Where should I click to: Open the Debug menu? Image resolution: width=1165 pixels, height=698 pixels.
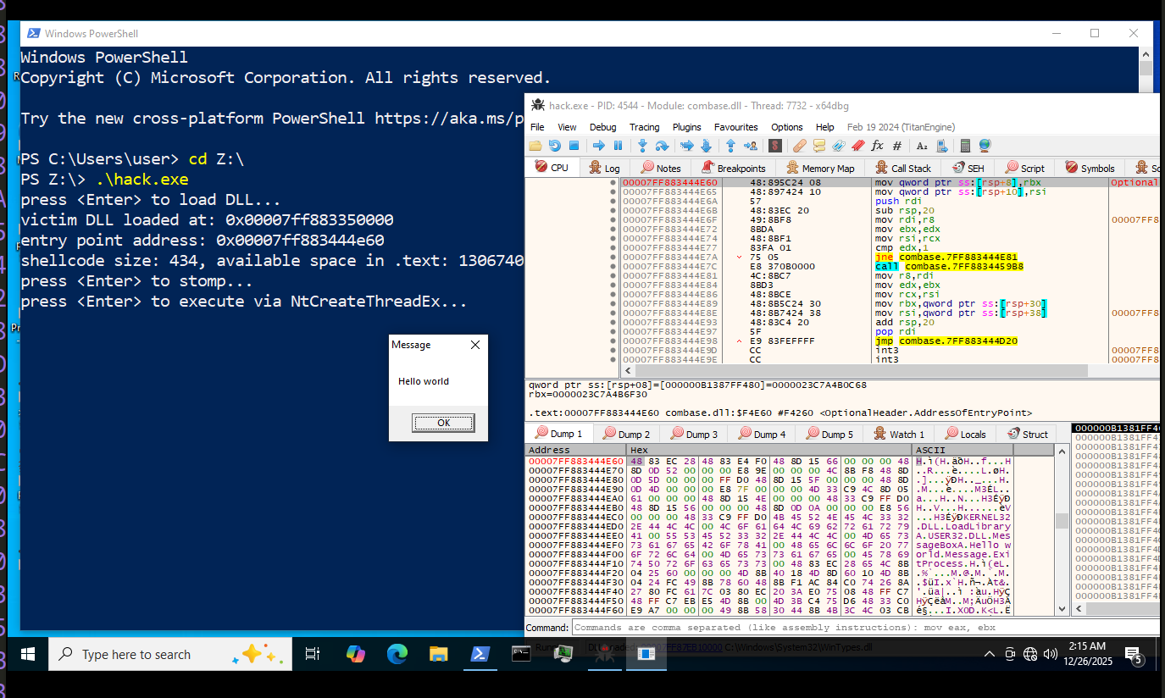coord(603,127)
